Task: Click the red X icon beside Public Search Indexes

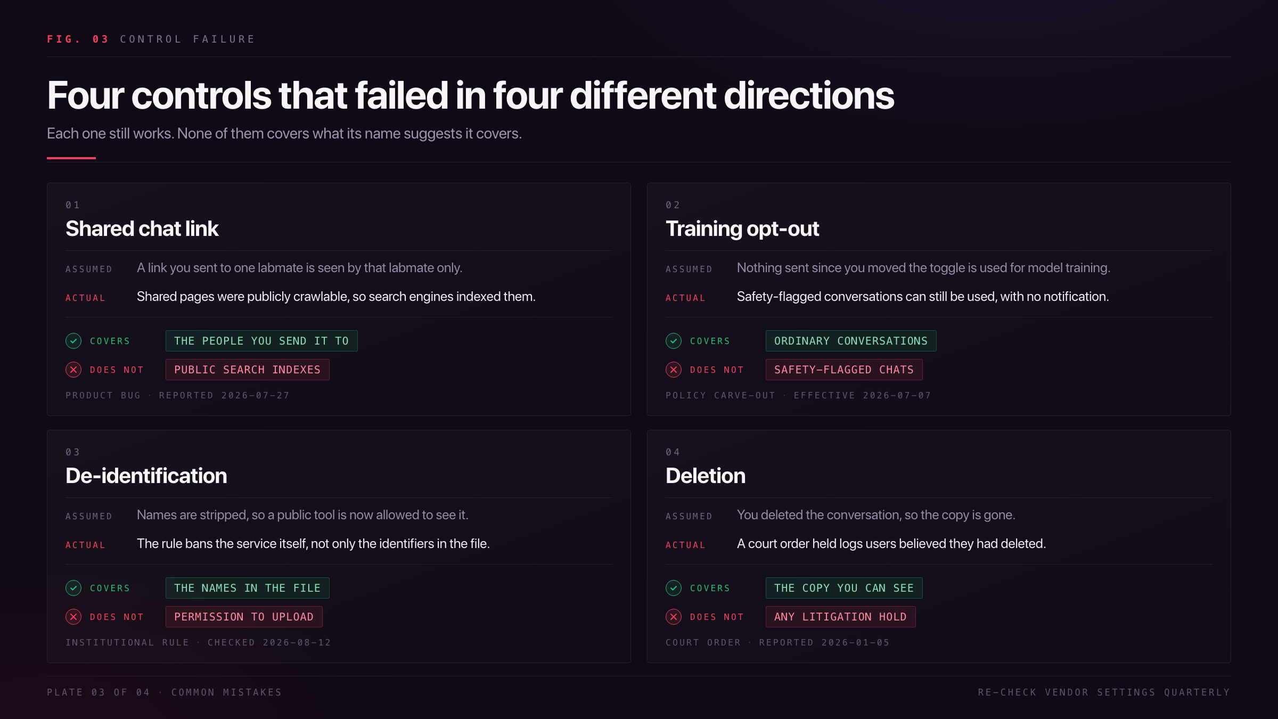Action: coord(73,370)
